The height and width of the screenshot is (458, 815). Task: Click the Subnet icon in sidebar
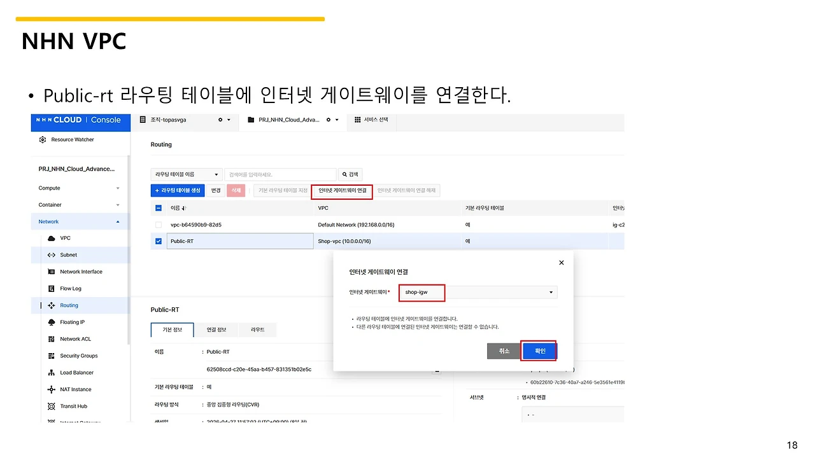tap(52, 255)
